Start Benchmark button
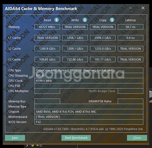The width and height of the screenshot is (152, 148). click(76, 138)
